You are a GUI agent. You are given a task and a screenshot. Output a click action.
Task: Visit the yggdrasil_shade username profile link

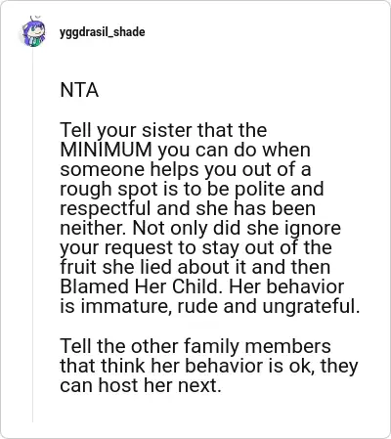pyautogui.click(x=103, y=32)
